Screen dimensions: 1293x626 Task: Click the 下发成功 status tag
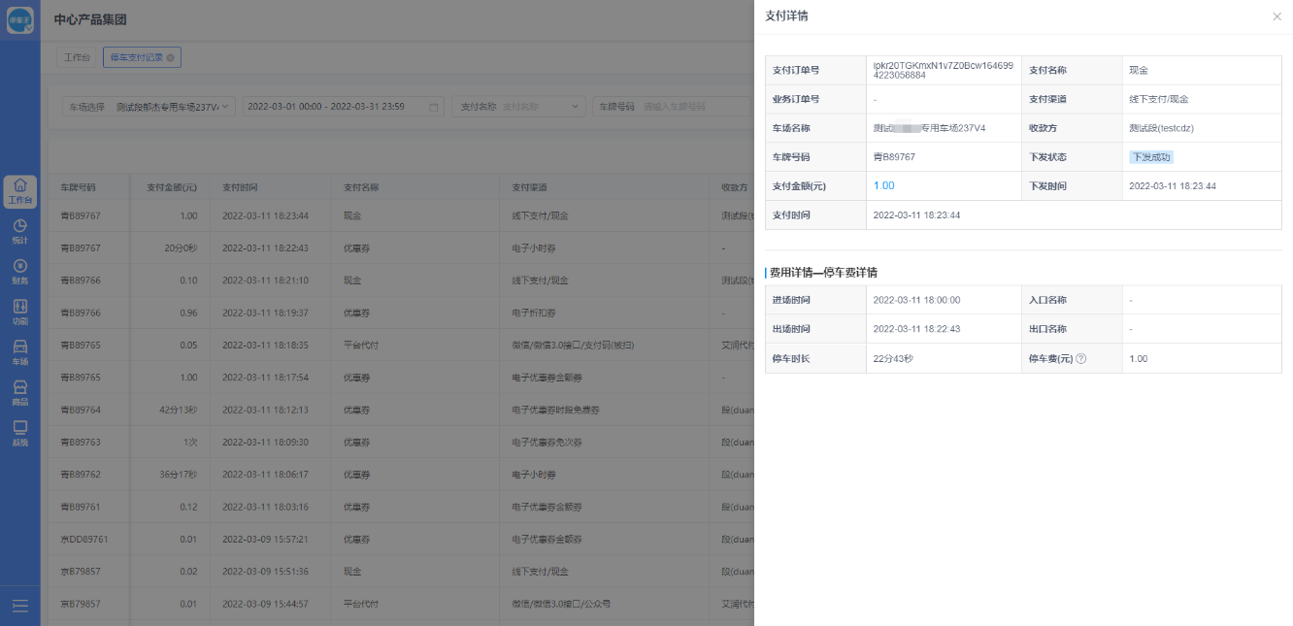pyautogui.click(x=1151, y=157)
